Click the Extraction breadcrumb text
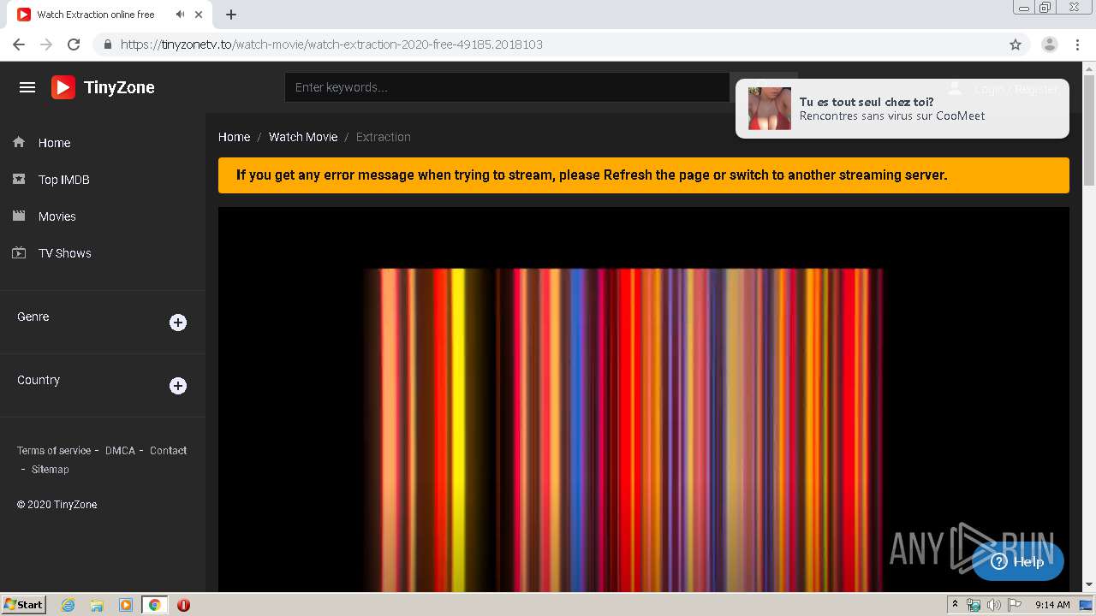Screen dimensions: 1096x616 (384, 137)
